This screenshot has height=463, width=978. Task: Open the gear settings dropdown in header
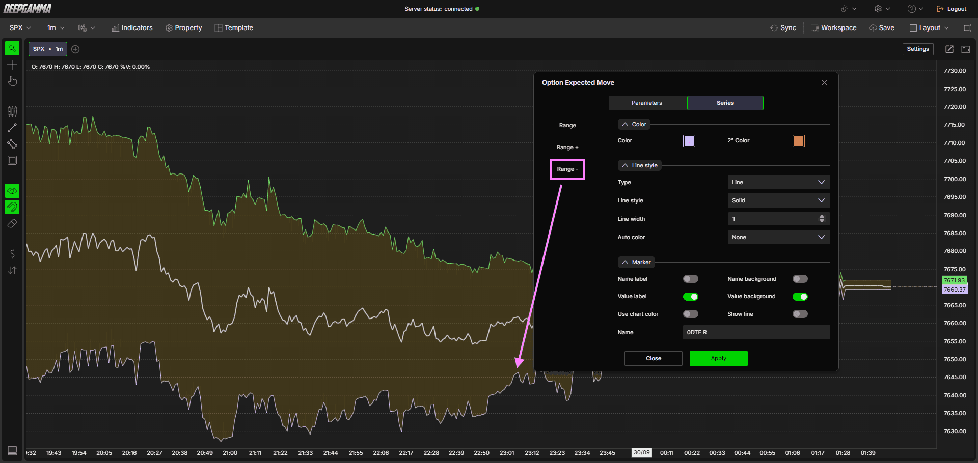(x=882, y=9)
